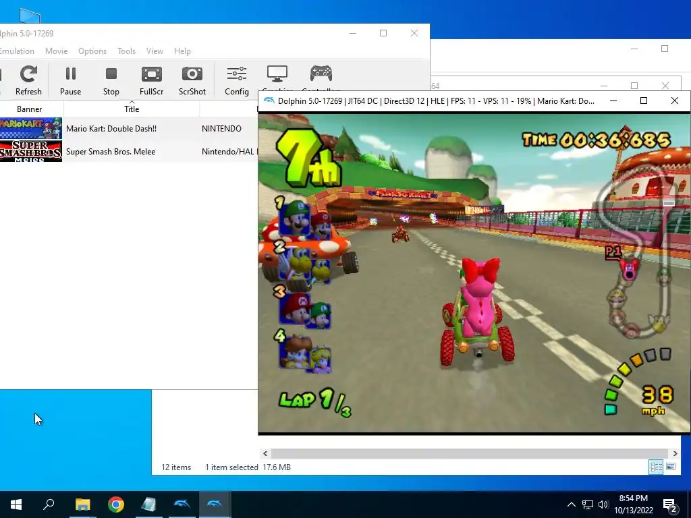Open the Help menu

pyautogui.click(x=182, y=51)
